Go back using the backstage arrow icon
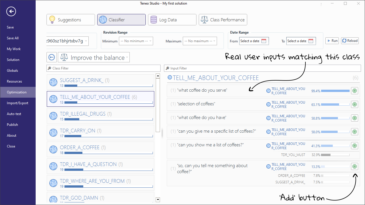The width and height of the screenshot is (365, 205). pos(11,11)
